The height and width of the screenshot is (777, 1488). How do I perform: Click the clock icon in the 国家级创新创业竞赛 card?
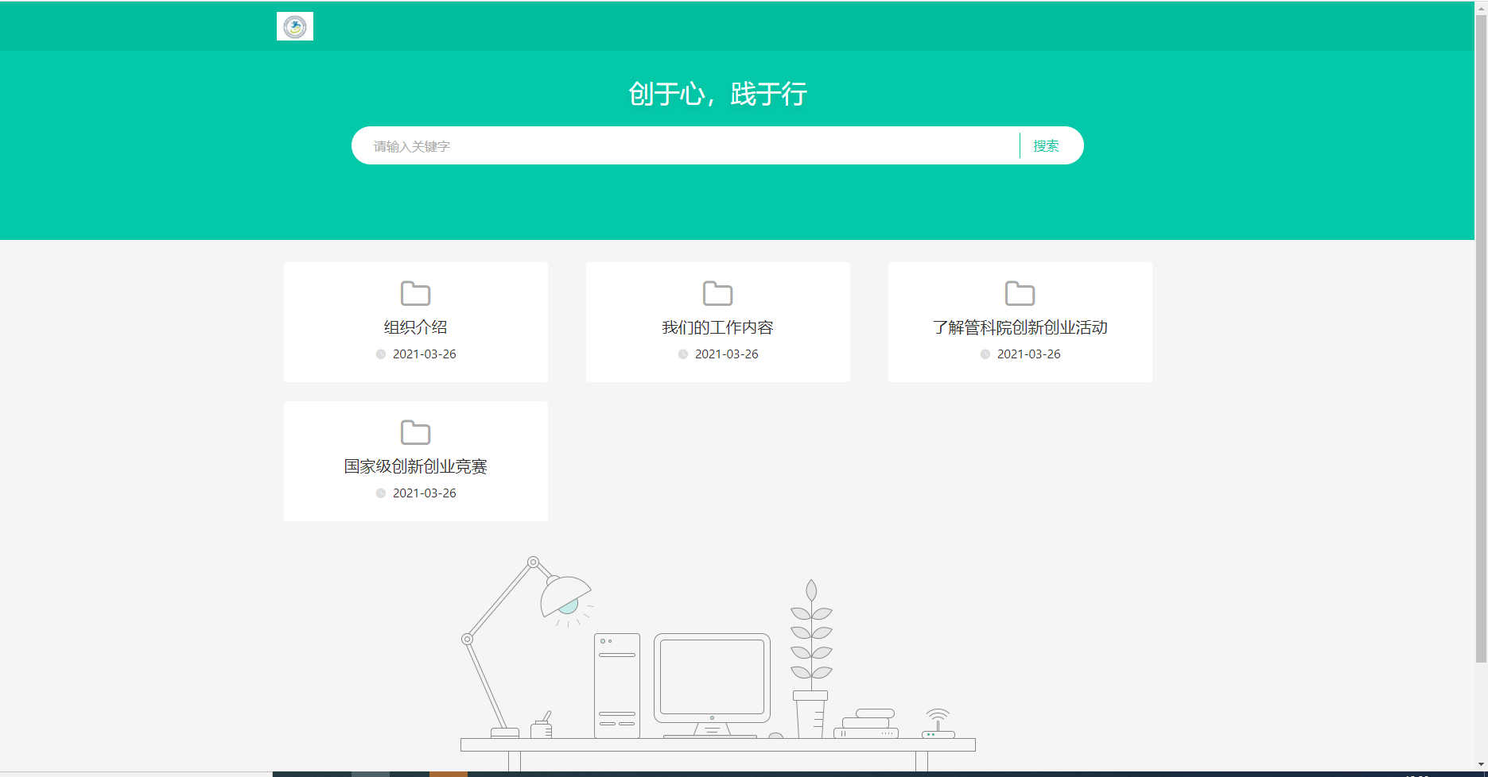point(381,493)
